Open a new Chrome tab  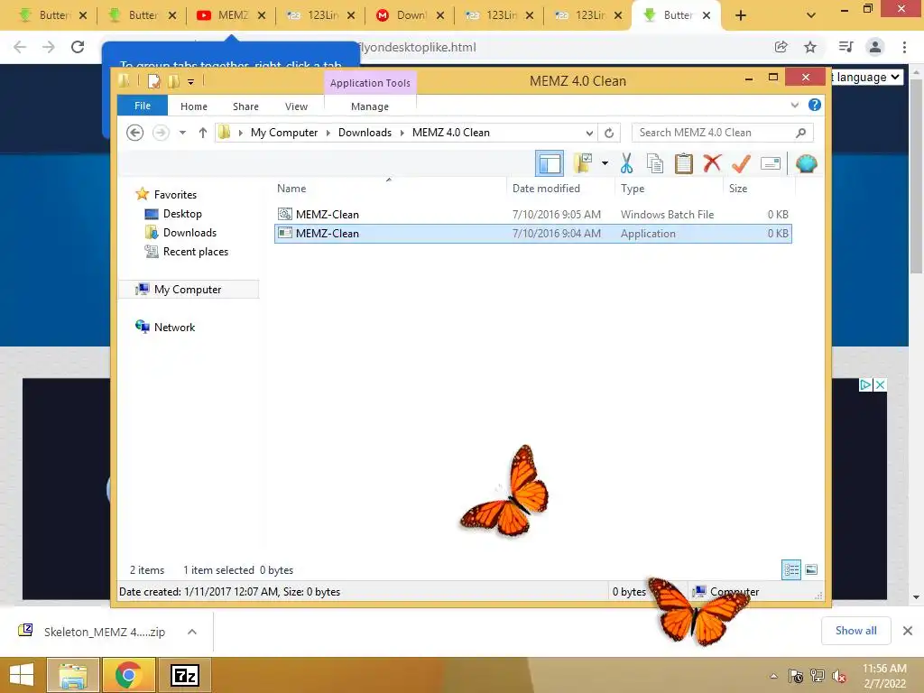741,15
